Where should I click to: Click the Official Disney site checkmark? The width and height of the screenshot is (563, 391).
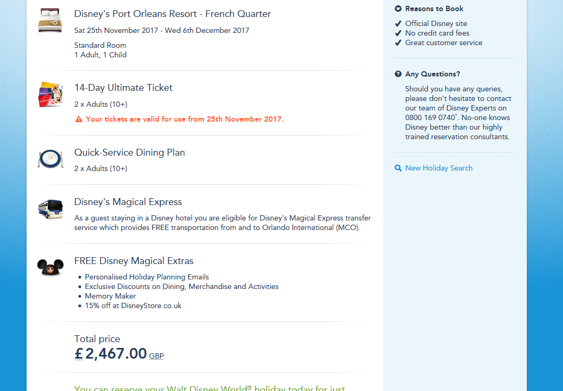398,23
